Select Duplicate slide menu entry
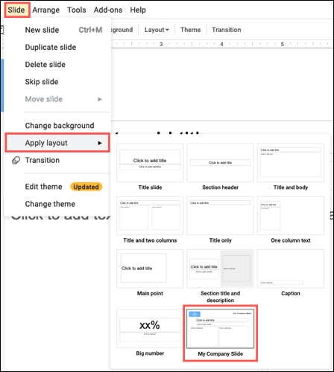The width and height of the screenshot is (334, 372). [x=57, y=47]
